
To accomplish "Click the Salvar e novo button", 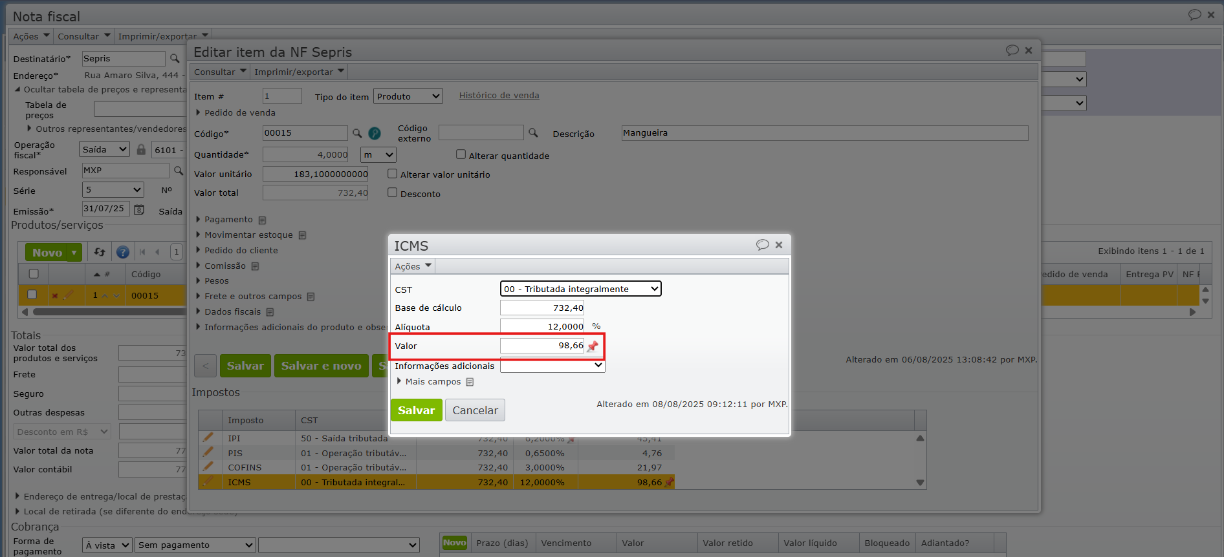I will click(321, 366).
